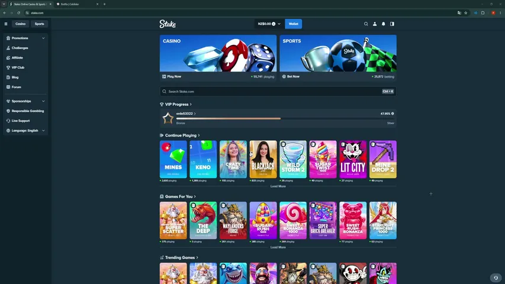Open the Games For You section link

click(178, 196)
